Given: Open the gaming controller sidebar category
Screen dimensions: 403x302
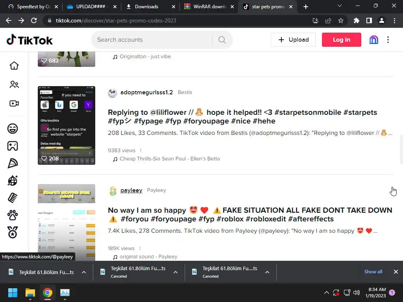Looking at the screenshot, I should [13, 146].
